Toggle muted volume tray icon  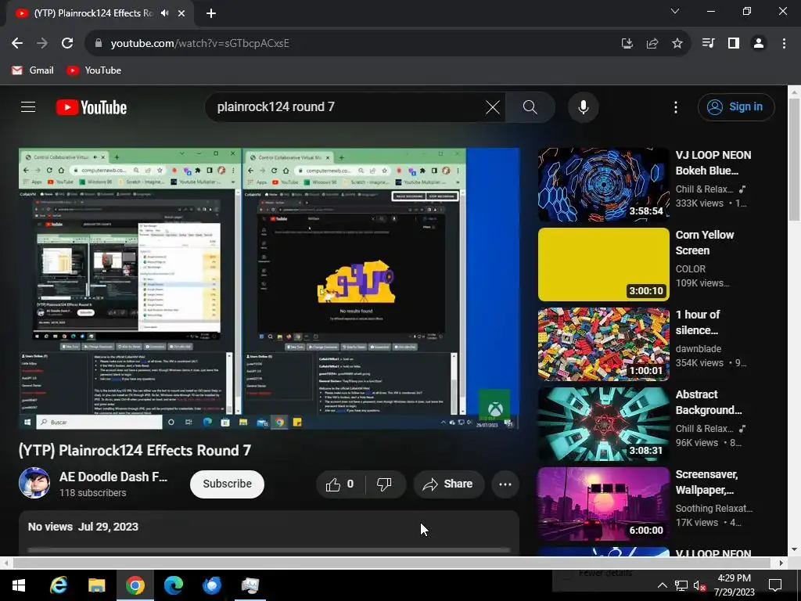pos(699,585)
